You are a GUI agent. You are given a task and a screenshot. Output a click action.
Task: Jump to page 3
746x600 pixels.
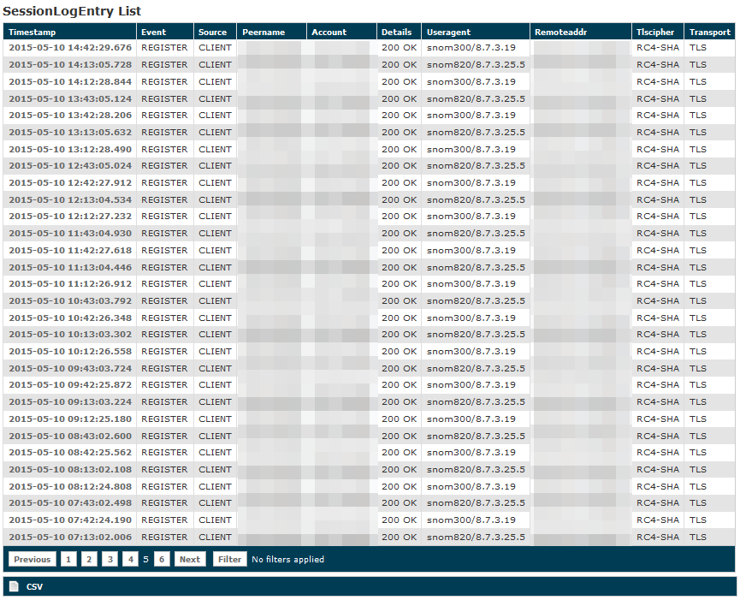[110, 560]
